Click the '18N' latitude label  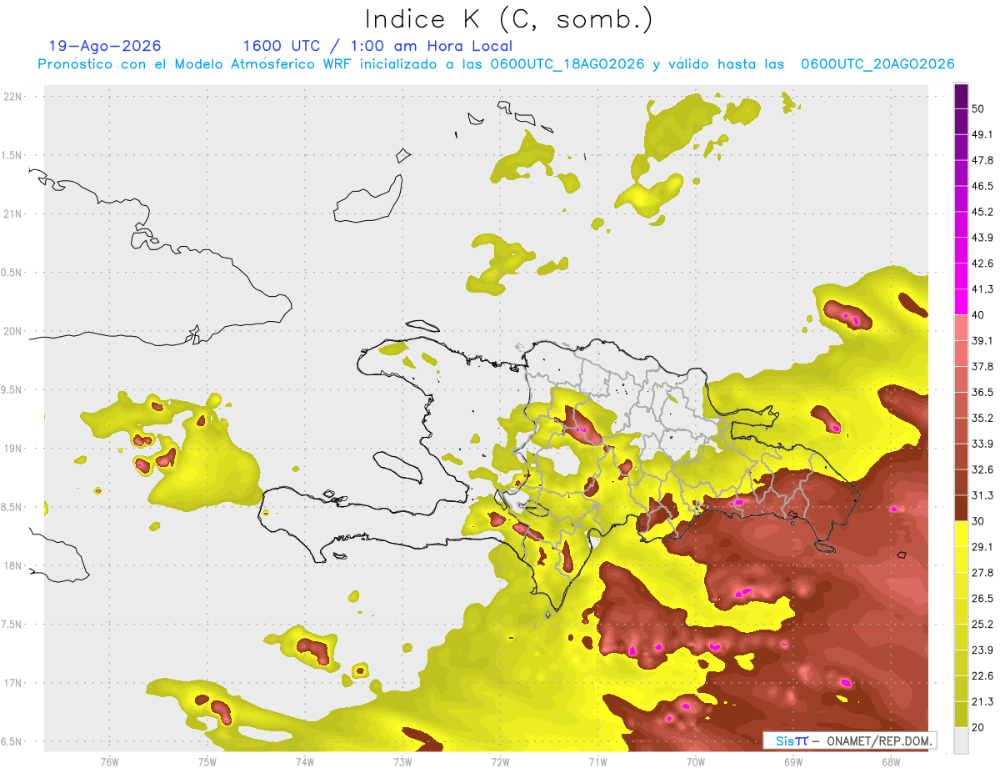[x=14, y=565]
